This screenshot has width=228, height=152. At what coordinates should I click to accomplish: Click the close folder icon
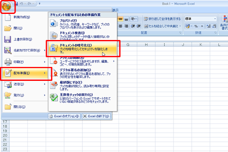tap(8, 107)
